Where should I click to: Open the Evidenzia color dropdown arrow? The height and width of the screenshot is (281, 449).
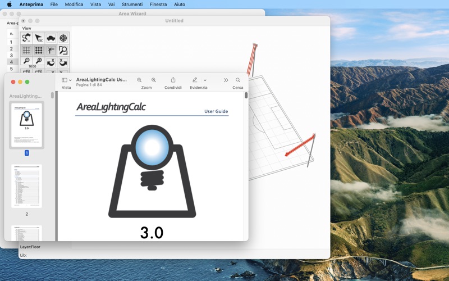pos(205,80)
